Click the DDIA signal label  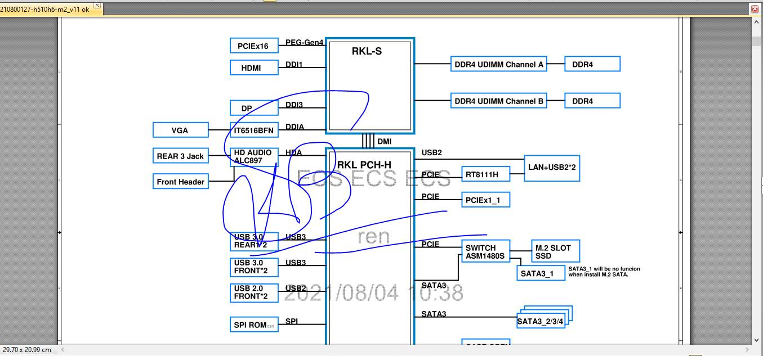pyautogui.click(x=295, y=127)
